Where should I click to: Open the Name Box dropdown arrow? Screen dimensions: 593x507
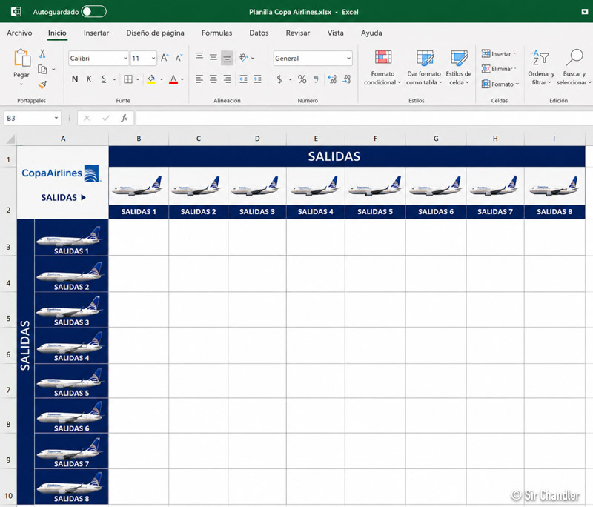tap(56, 119)
